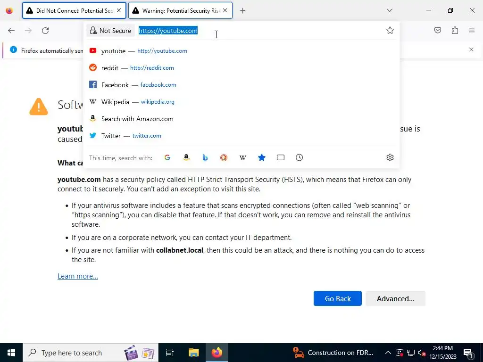Image resolution: width=483 pixels, height=362 pixels.
Task: Select Search with Amazon.com
Action: (241, 119)
